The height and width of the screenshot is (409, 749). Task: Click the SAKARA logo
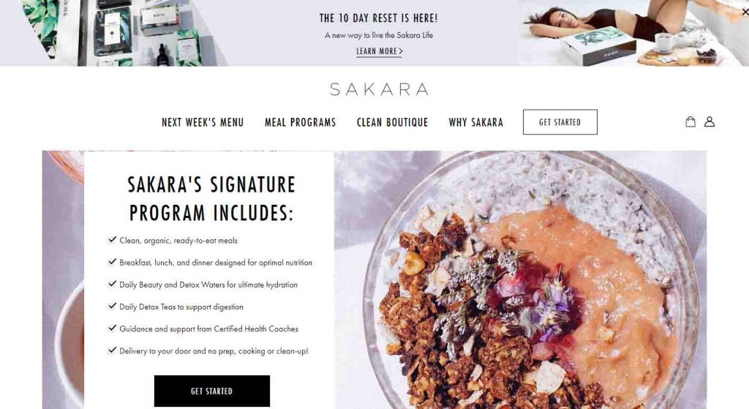tap(380, 89)
